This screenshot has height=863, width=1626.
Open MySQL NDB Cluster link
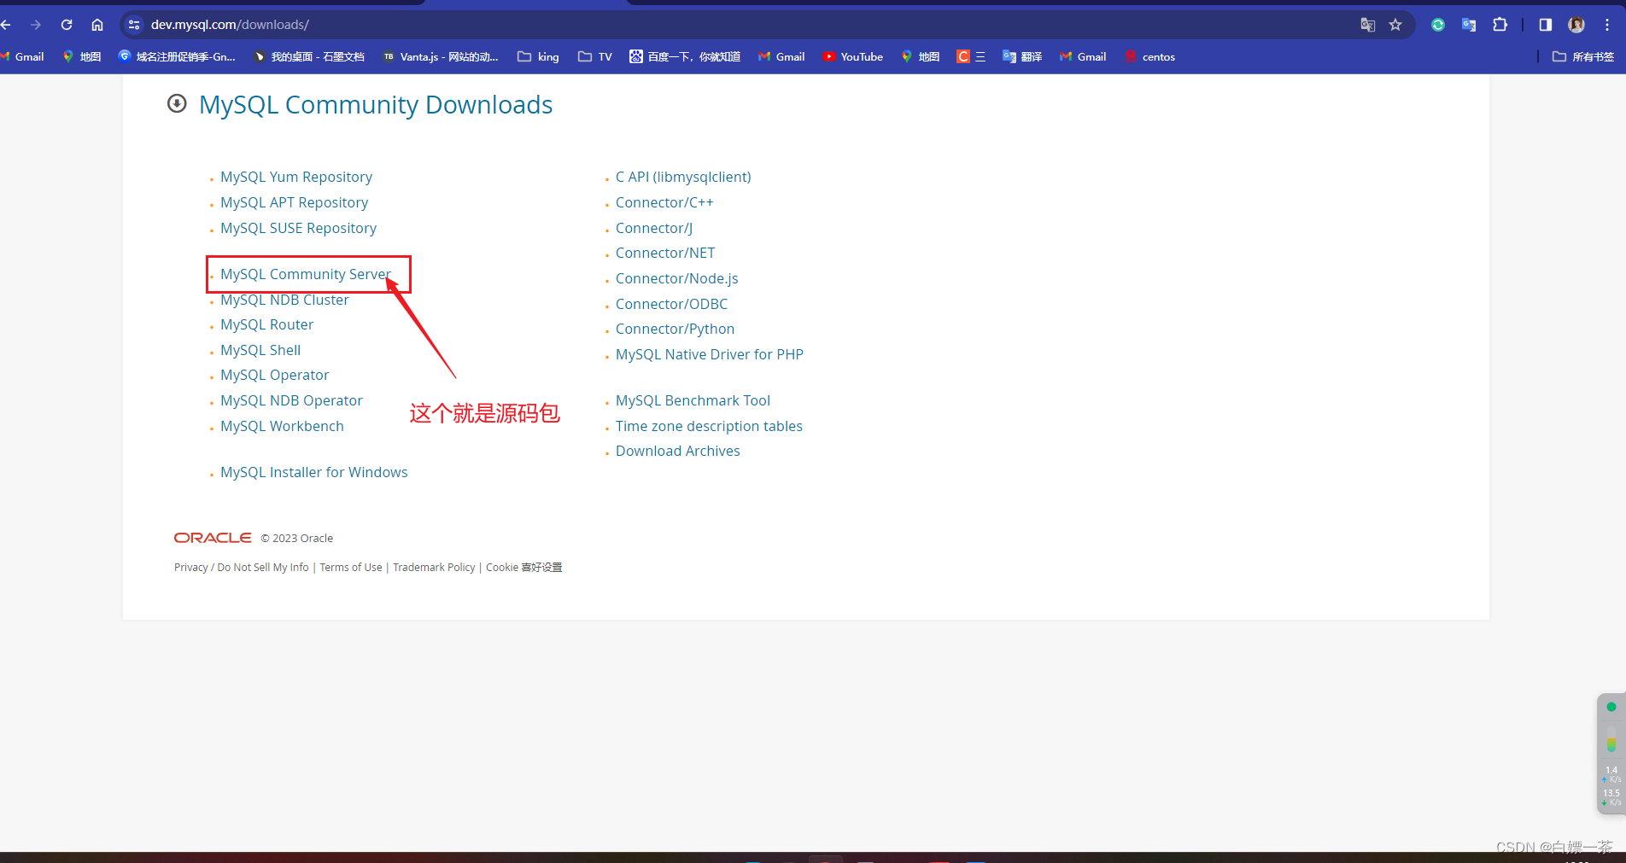pyautogui.click(x=284, y=300)
